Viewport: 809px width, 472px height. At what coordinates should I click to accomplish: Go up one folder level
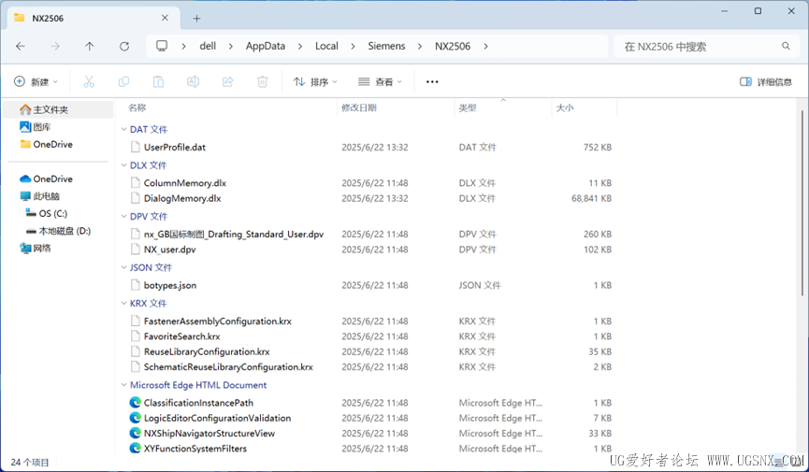89,47
